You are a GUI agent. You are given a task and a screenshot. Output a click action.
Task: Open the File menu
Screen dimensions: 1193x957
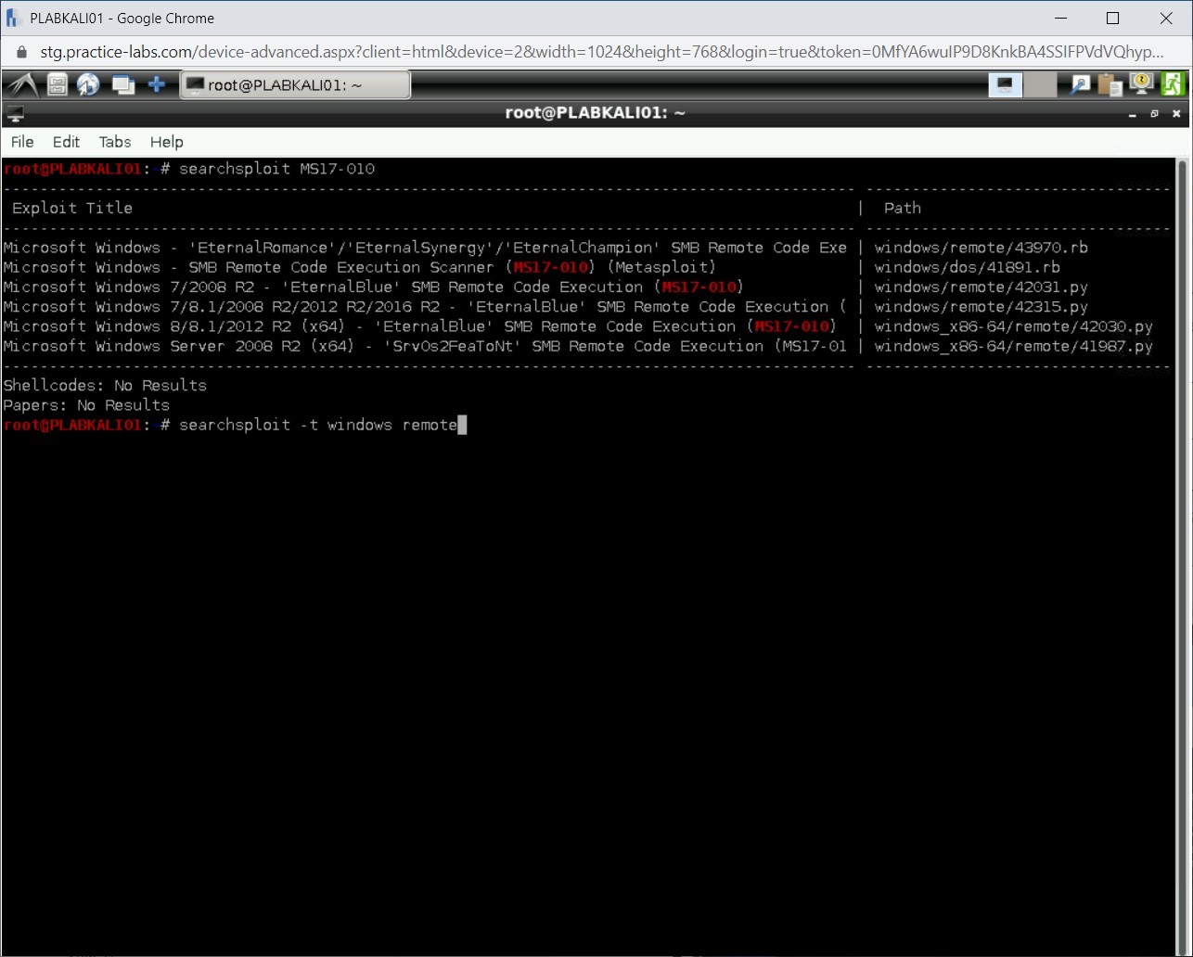[22, 142]
